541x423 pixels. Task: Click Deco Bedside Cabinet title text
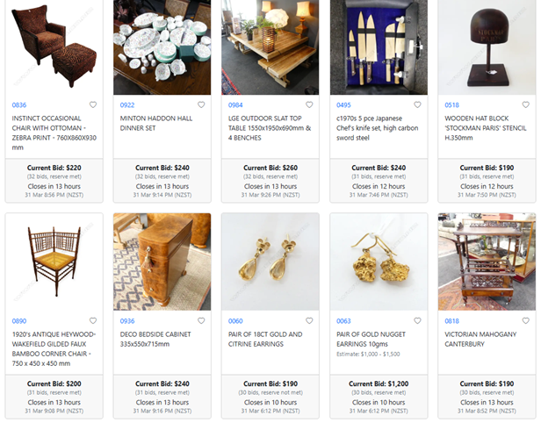pos(155,340)
